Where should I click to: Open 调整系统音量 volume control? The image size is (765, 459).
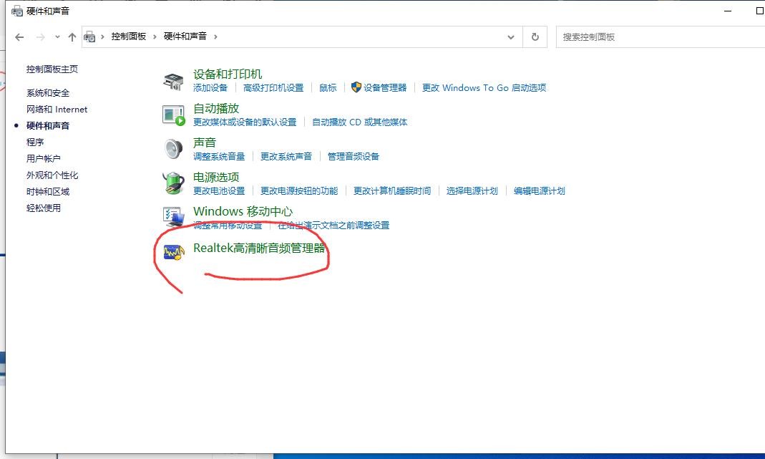coord(218,155)
